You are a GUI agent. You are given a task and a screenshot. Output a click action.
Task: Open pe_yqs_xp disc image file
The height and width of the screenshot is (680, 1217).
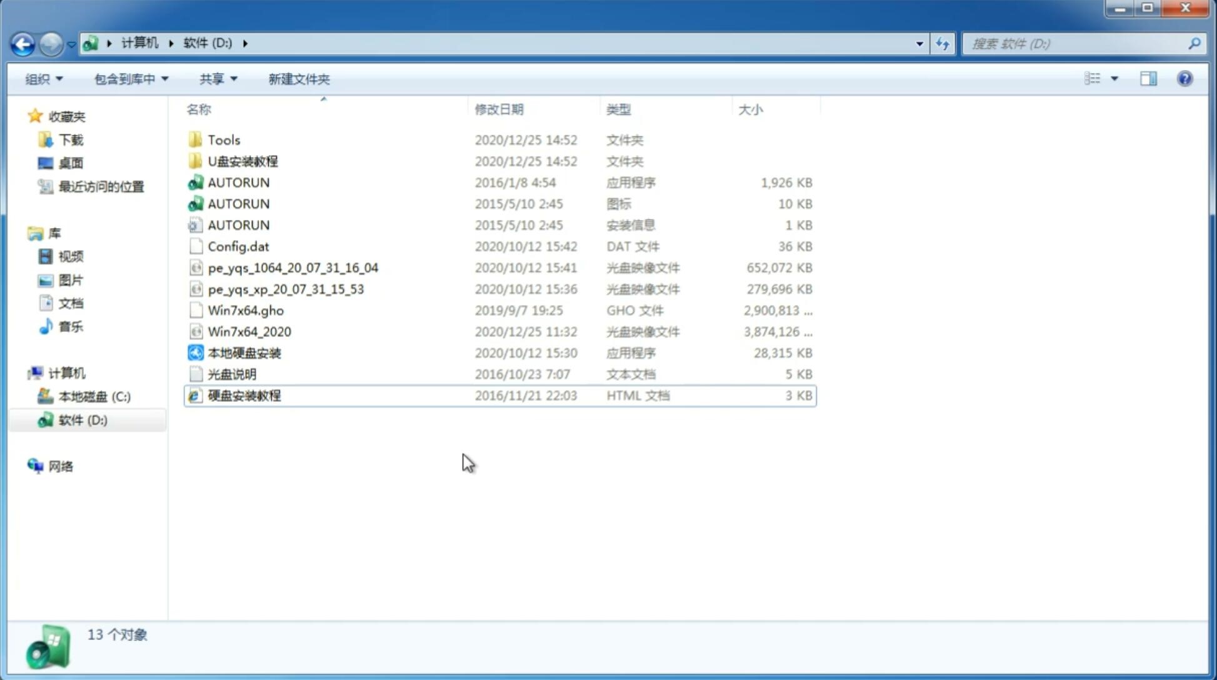(x=286, y=289)
